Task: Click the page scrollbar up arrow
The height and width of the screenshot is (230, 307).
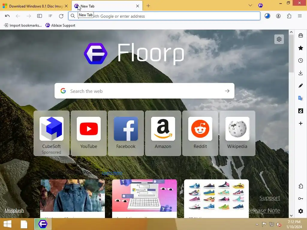Action: 291,32
